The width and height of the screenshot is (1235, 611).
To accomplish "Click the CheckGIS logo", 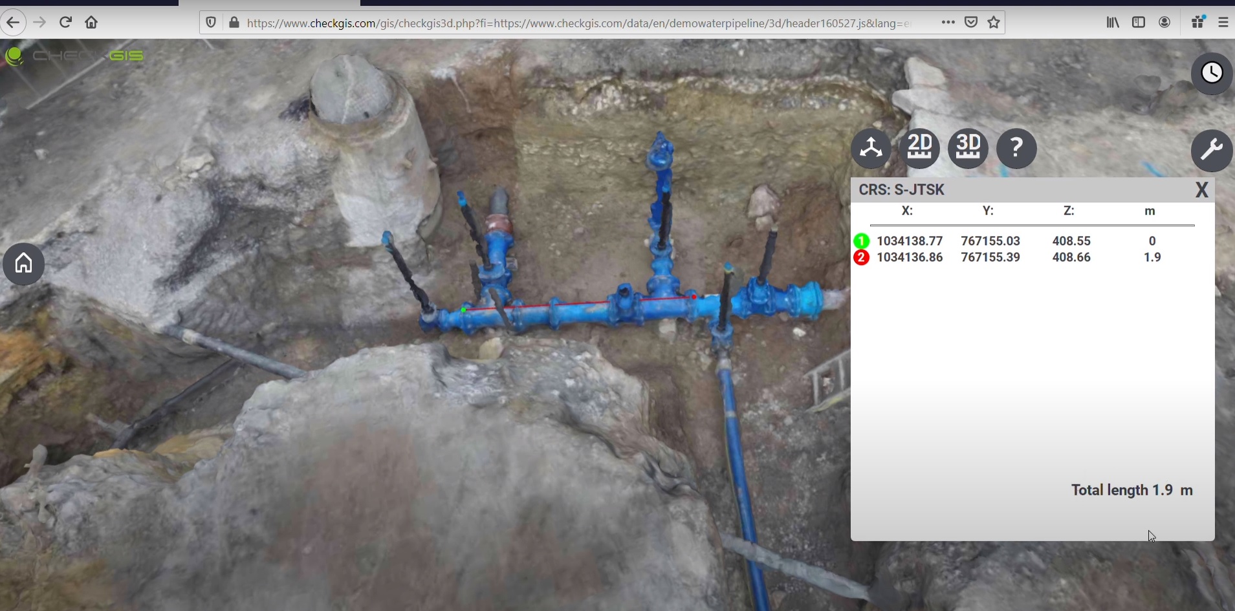I will pyautogui.click(x=74, y=56).
